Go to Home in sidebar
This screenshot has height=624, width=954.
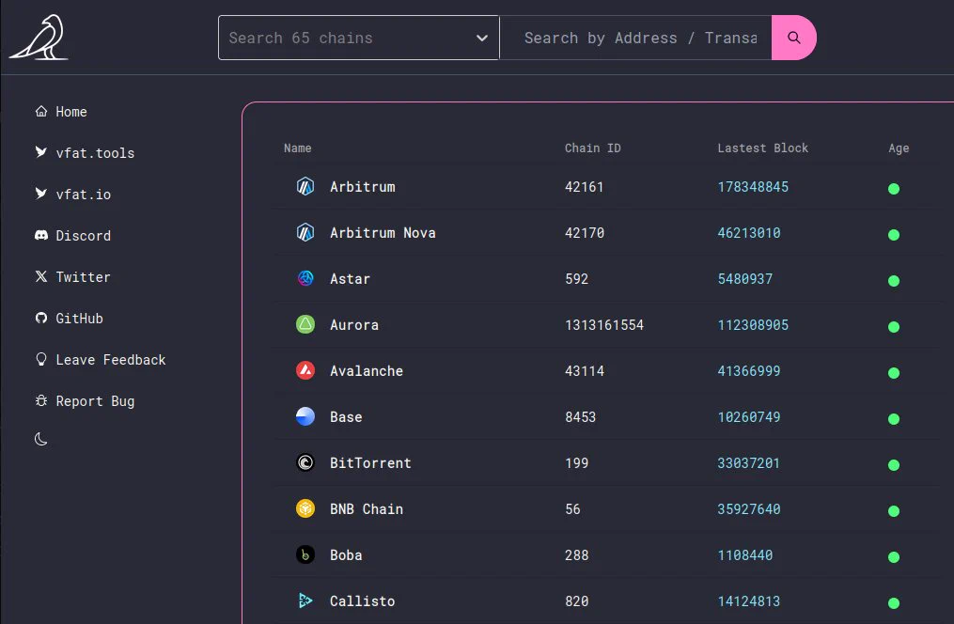(61, 111)
